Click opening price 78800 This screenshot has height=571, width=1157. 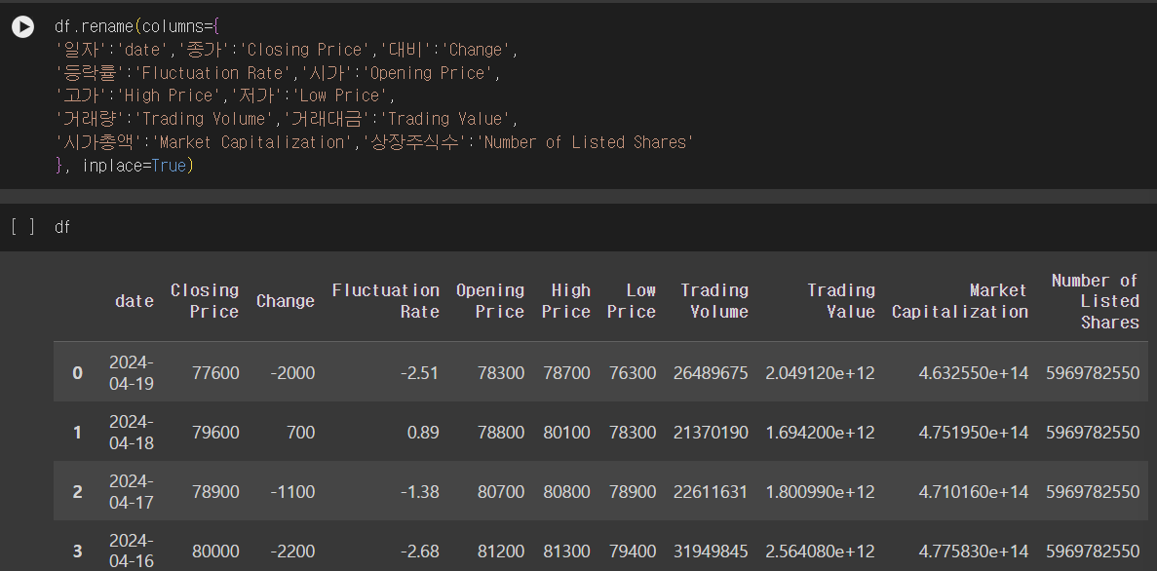tap(501, 433)
